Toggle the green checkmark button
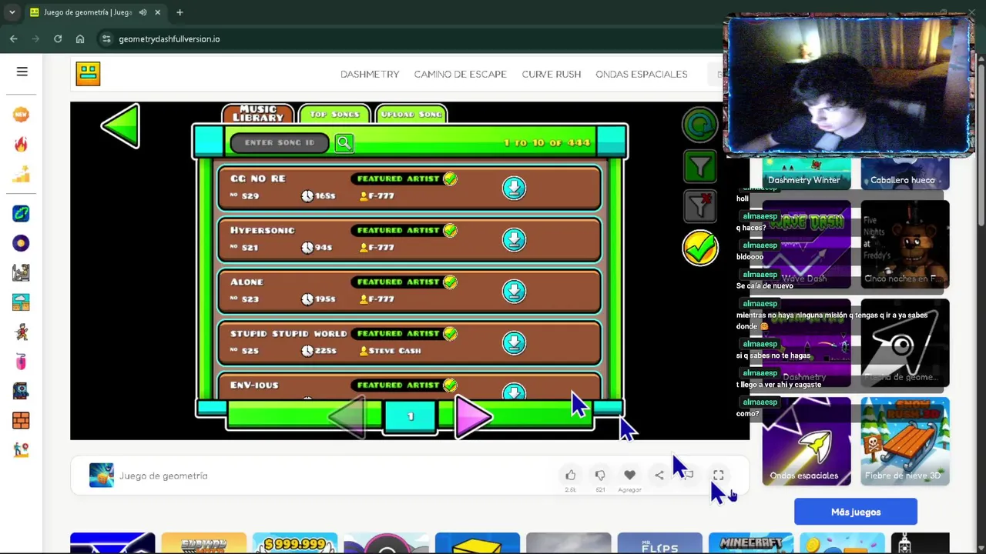 [x=699, y=249]
